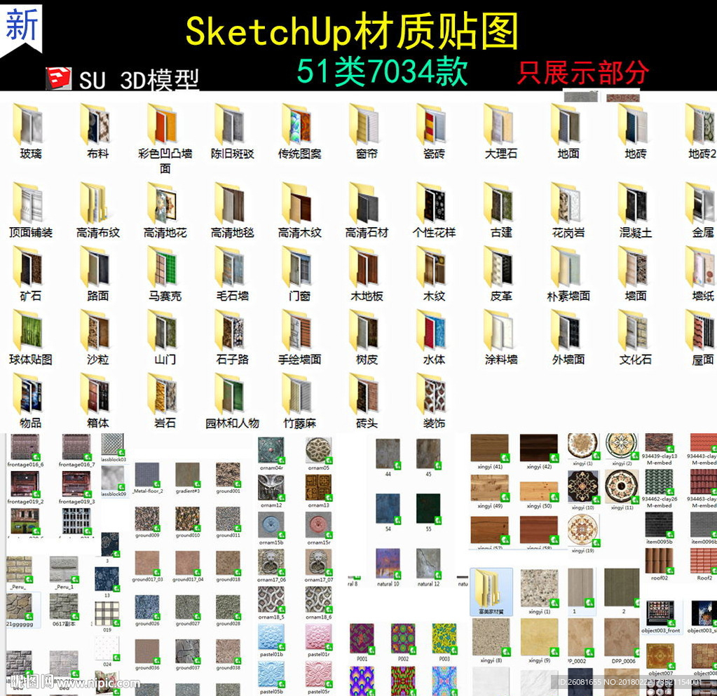This screenshot has width=717, height=696.
Task: Open the 顶面铺装 folder
Action: point(29,203)
